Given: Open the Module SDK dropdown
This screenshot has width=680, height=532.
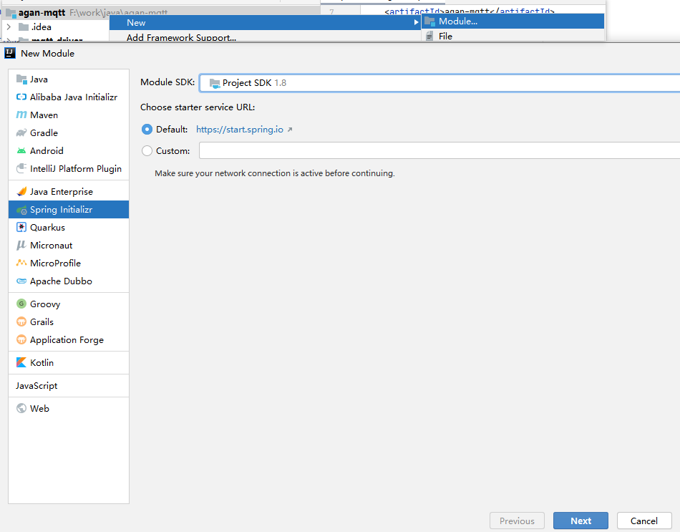Looking at the screenshot, I should point(439,83).
